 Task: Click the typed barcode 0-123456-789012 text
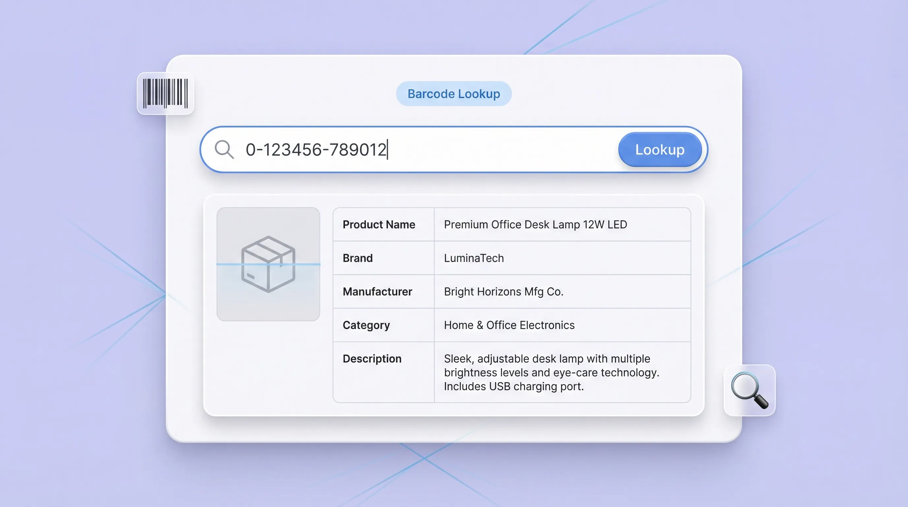(x=316, y=150)
